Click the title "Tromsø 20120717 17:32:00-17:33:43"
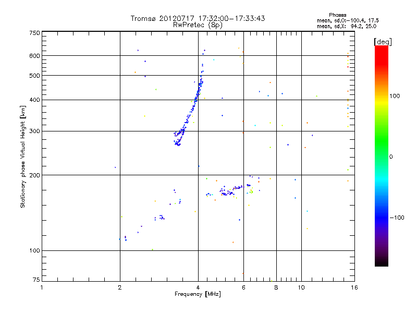This screenshot has width=417, height=313. click(x=198, y=18)
